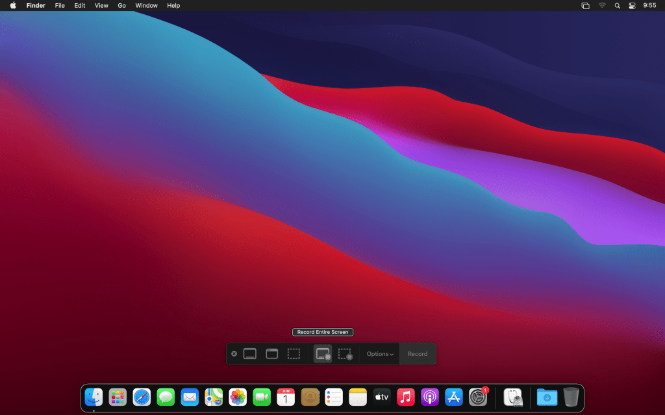
Task: Open the Go menu
Action: point(122,5)
